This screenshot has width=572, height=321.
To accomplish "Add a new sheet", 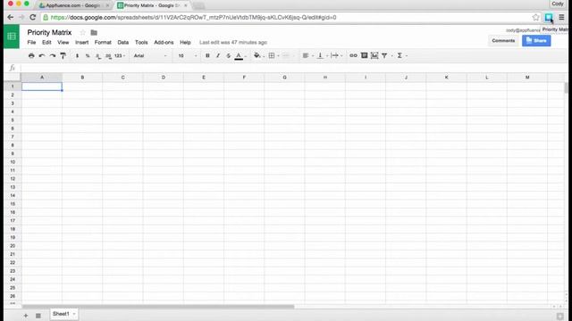I will click(x=26, y=315).
